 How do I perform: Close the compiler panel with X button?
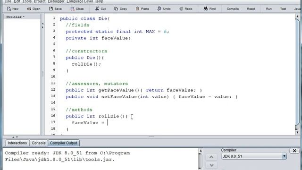(x=294, y=151)
